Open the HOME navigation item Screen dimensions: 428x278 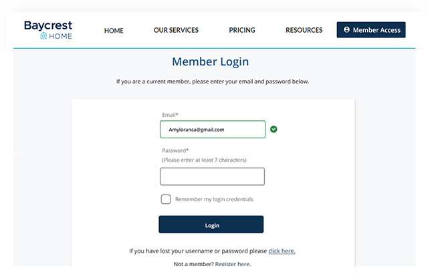114,30
